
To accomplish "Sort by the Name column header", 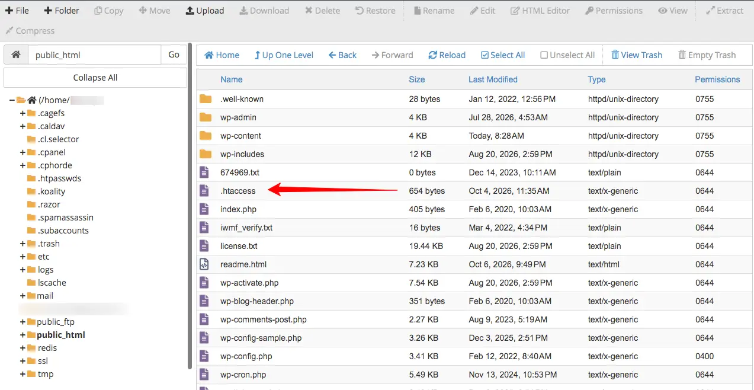I will pos(231,79).
